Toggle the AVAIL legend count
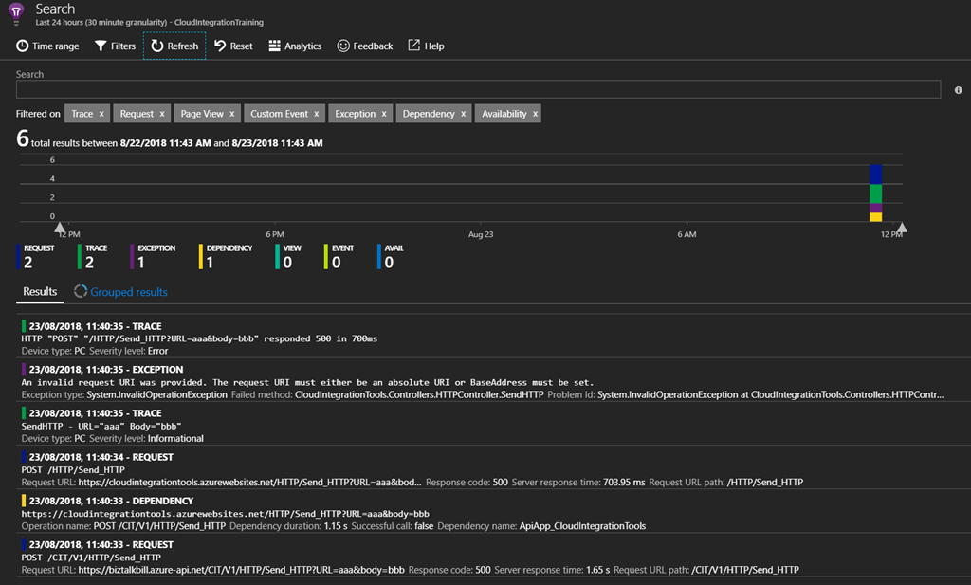 tap(391, 256)
